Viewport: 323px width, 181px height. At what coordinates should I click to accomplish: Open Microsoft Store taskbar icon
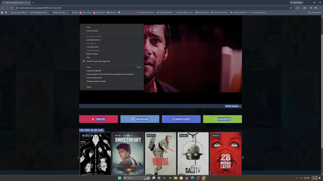[x=181, y=178]
